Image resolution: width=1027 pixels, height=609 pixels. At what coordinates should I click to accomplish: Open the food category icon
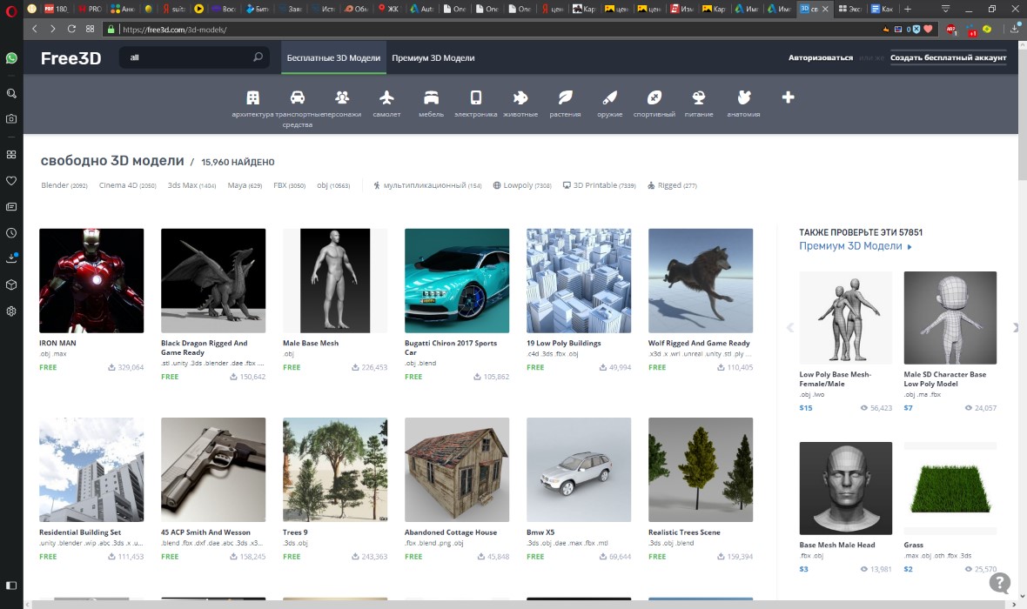click(699, 97)
